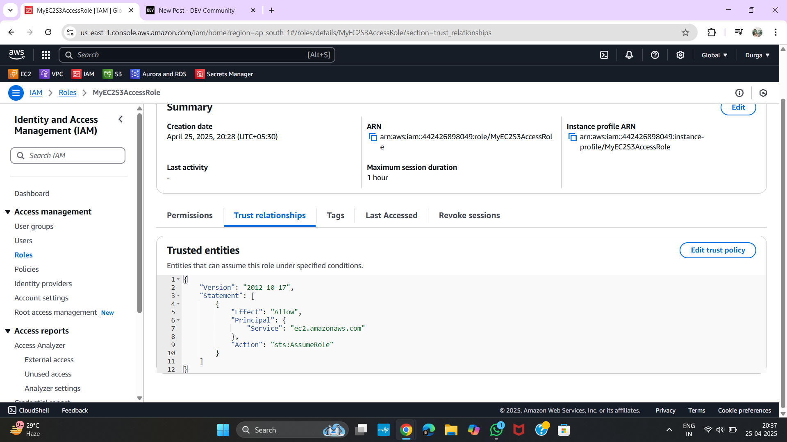The height and width of the screenshot is (442, 787).
Task: Open Identity providers in the sidebar
Action: (43, 284)
